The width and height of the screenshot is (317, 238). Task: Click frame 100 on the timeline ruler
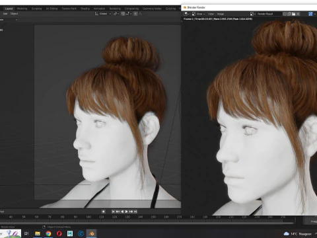[x=88, y=217]
